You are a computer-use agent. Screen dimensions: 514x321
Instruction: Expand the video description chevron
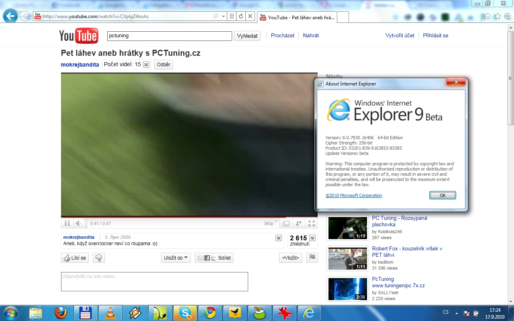279,238
